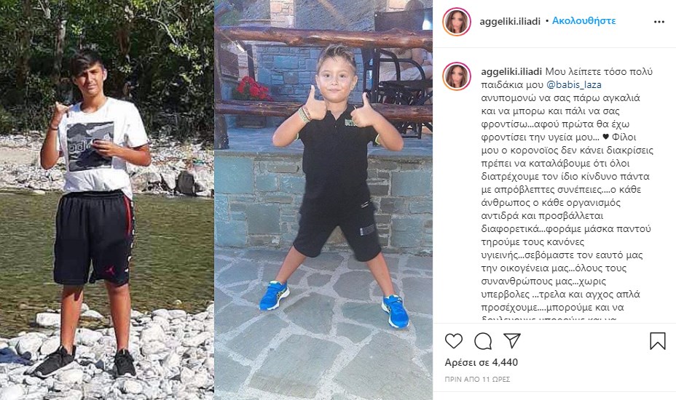Open header profile avatar of aggeliki.iliadi
The width and height of the screenshot is (676, 400).
coord(457,22)
